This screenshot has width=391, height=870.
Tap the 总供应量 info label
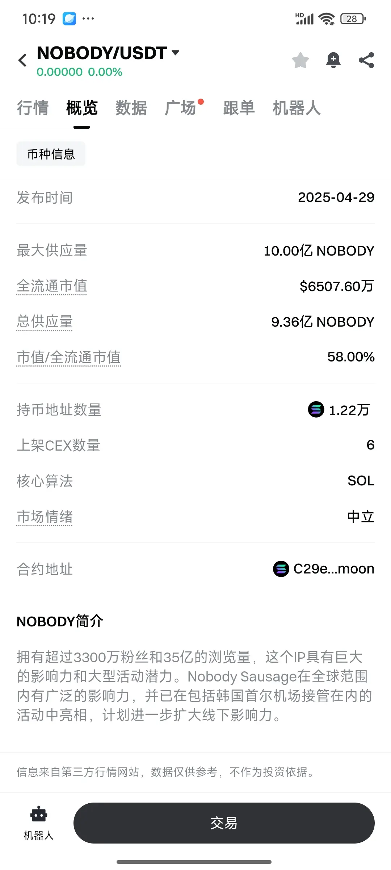point(45,322)
